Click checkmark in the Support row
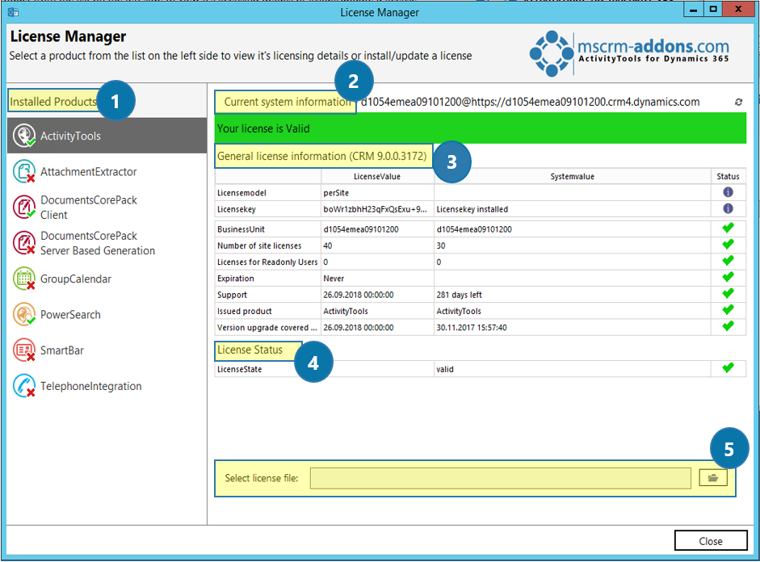This screenshot has width=760, height=562. tap(728, 294)
